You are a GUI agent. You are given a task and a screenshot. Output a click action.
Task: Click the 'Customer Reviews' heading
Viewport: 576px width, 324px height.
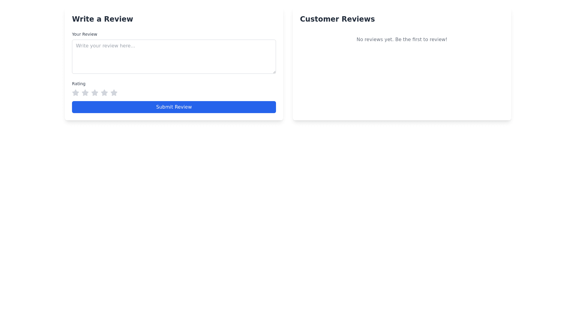pos(337,19)
